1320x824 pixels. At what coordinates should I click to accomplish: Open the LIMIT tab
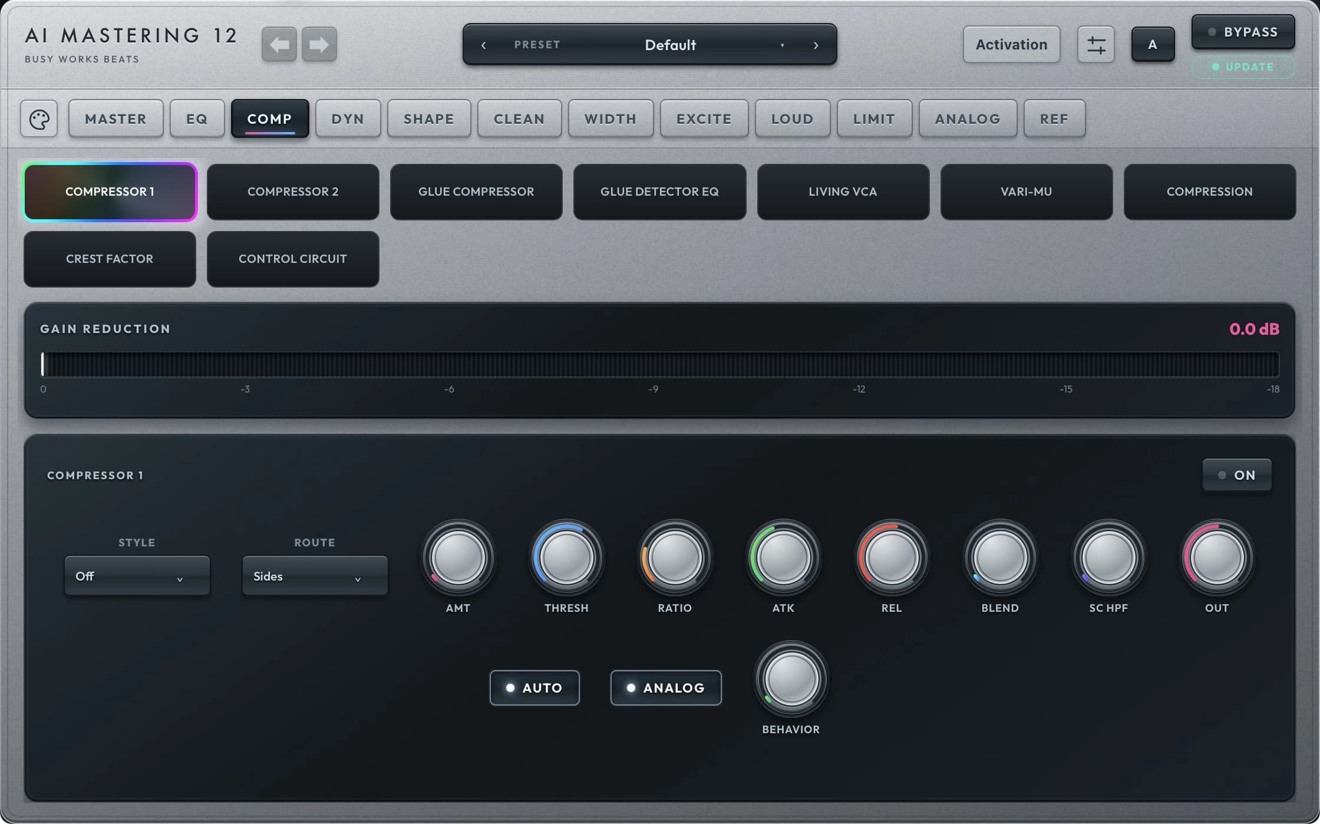[x=874, y=119]
